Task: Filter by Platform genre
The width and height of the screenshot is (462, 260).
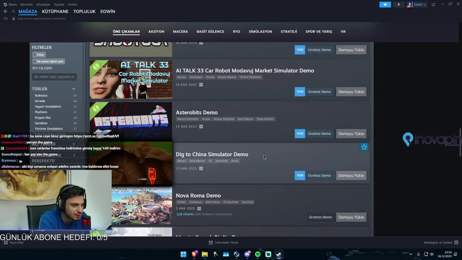Action: (x=41, y=112)
